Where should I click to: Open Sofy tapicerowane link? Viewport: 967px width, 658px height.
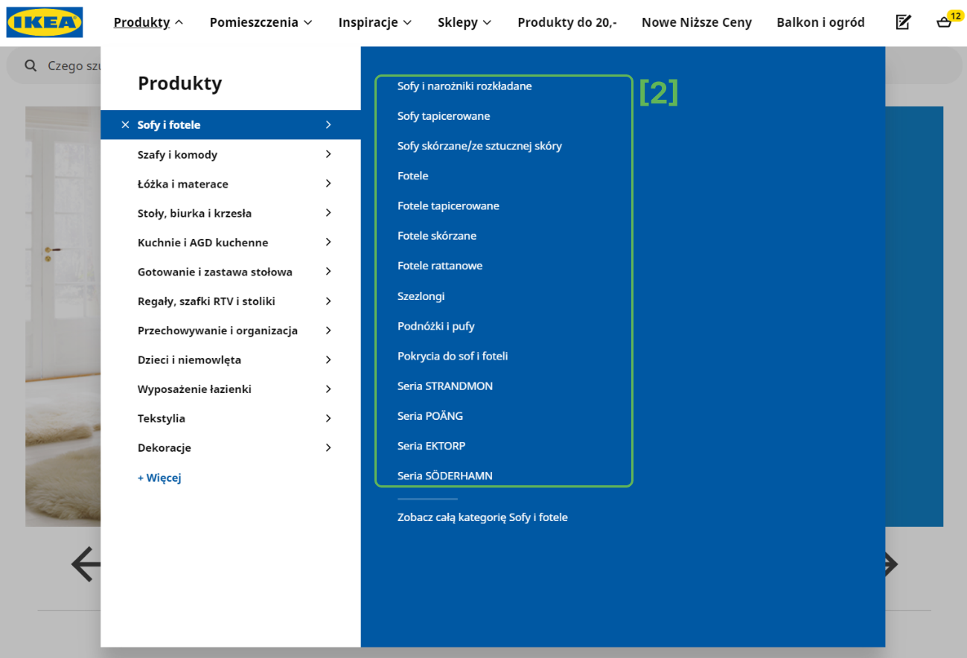click(444, 116)
